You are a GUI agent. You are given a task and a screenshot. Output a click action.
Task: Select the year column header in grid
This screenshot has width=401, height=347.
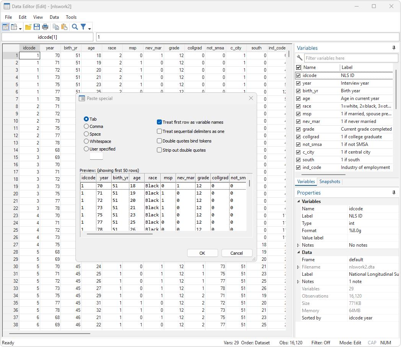(x=50, y=48)
